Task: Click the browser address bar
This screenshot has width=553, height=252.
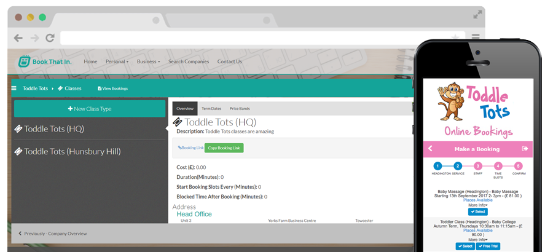Action: [262, 37]
